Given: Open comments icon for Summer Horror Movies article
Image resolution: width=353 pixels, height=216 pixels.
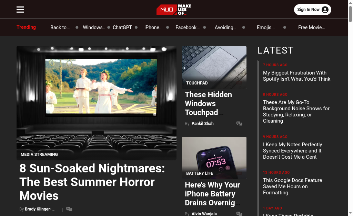Looking at the screenshot, I should pyautogui.click(x=69, y=209).
